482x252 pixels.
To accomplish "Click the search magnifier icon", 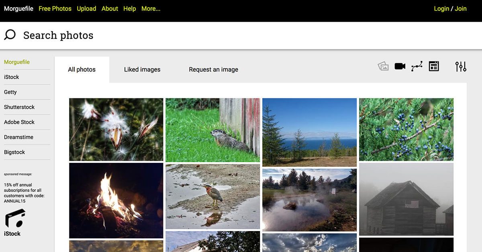I will pyautogui.click(x=10, y=35).
